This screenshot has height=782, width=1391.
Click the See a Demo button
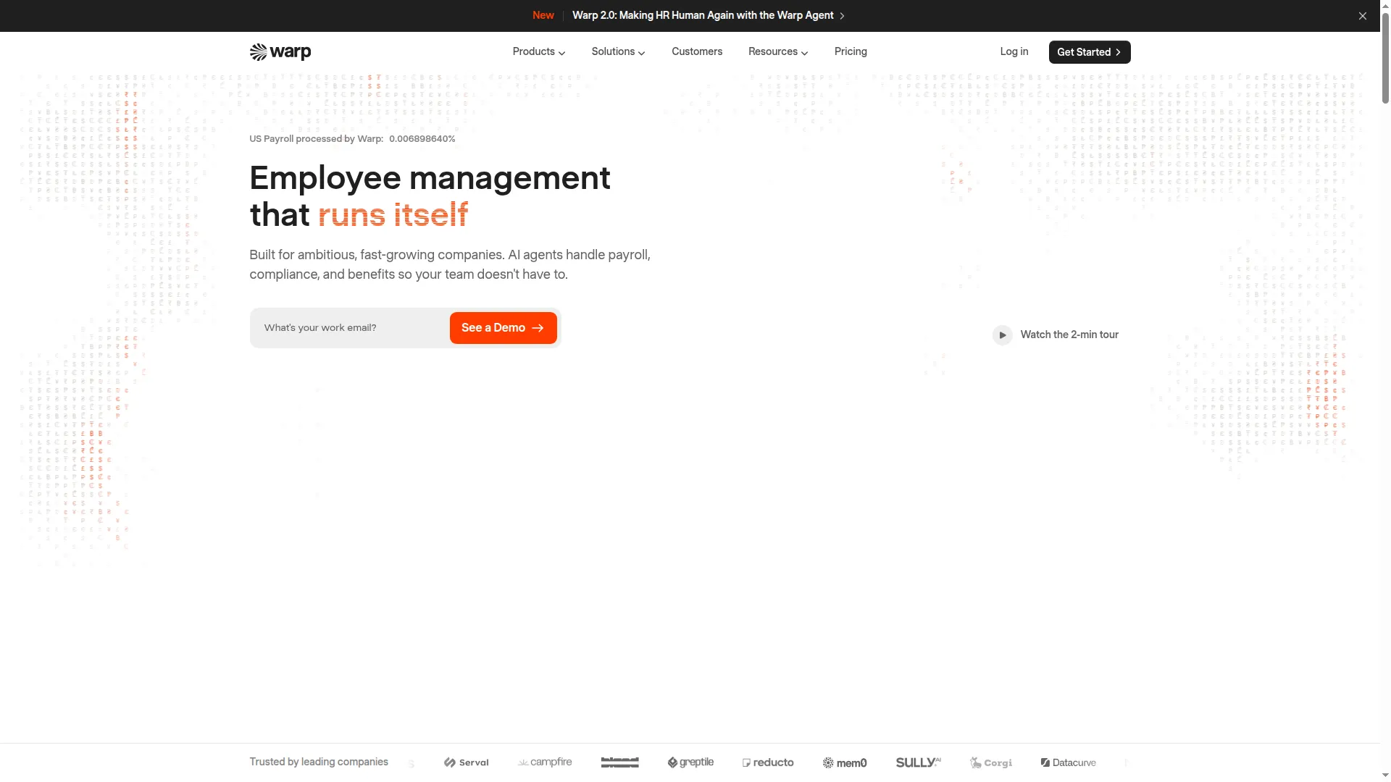(504, 328)
